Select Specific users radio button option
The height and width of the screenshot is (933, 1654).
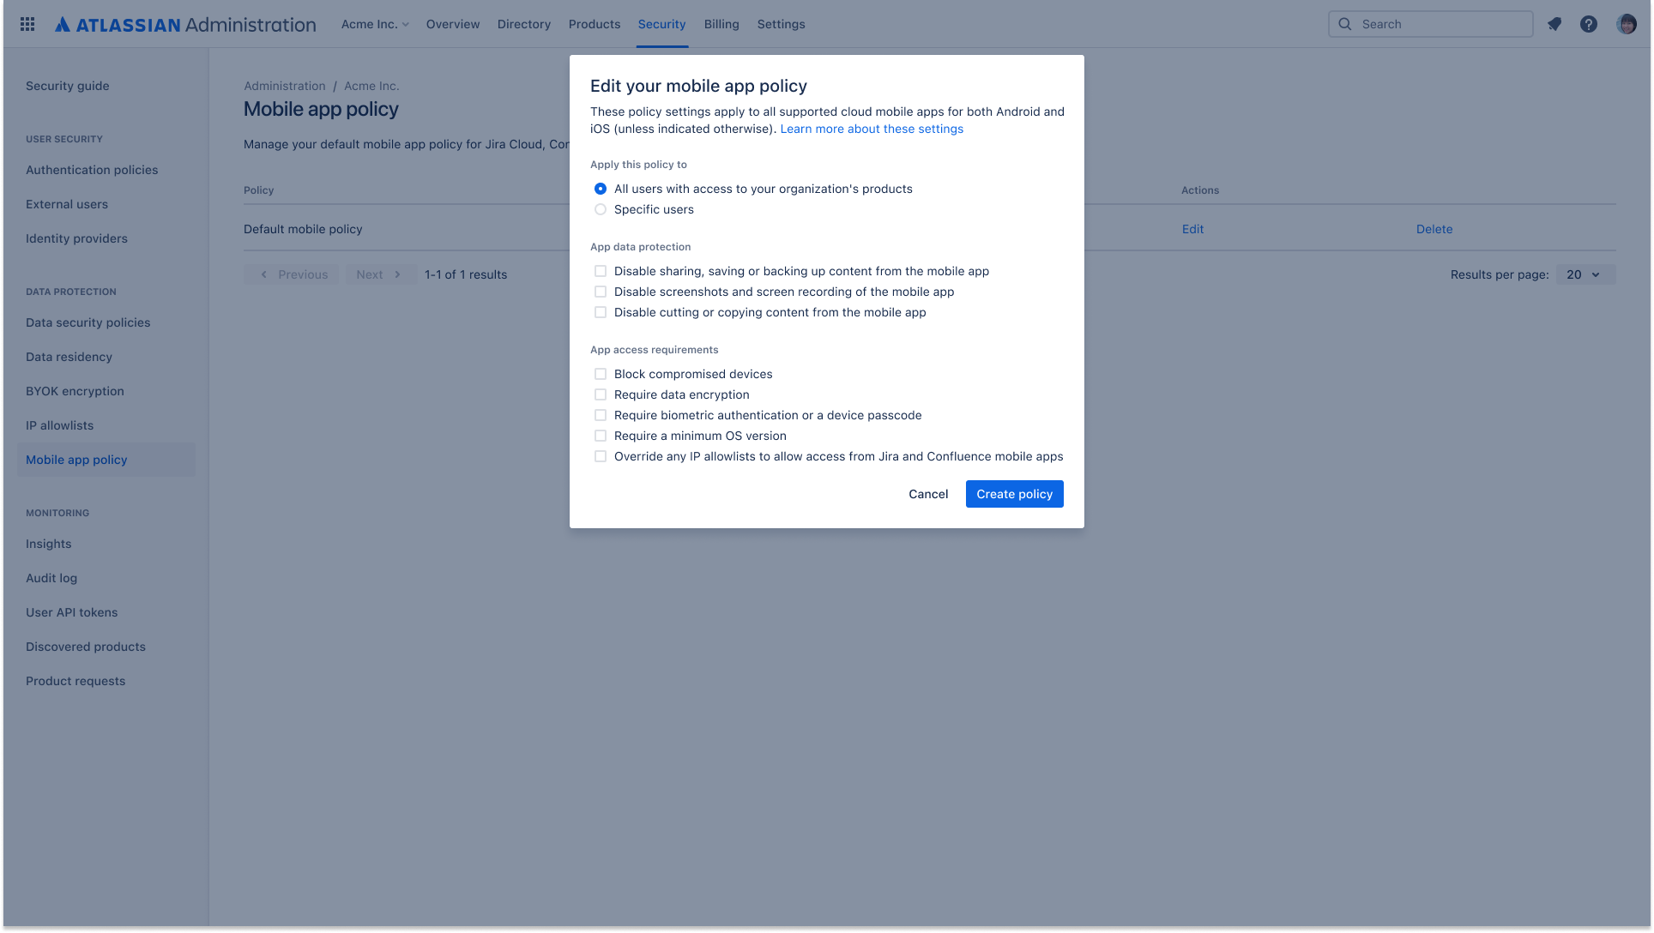(601, 209)
